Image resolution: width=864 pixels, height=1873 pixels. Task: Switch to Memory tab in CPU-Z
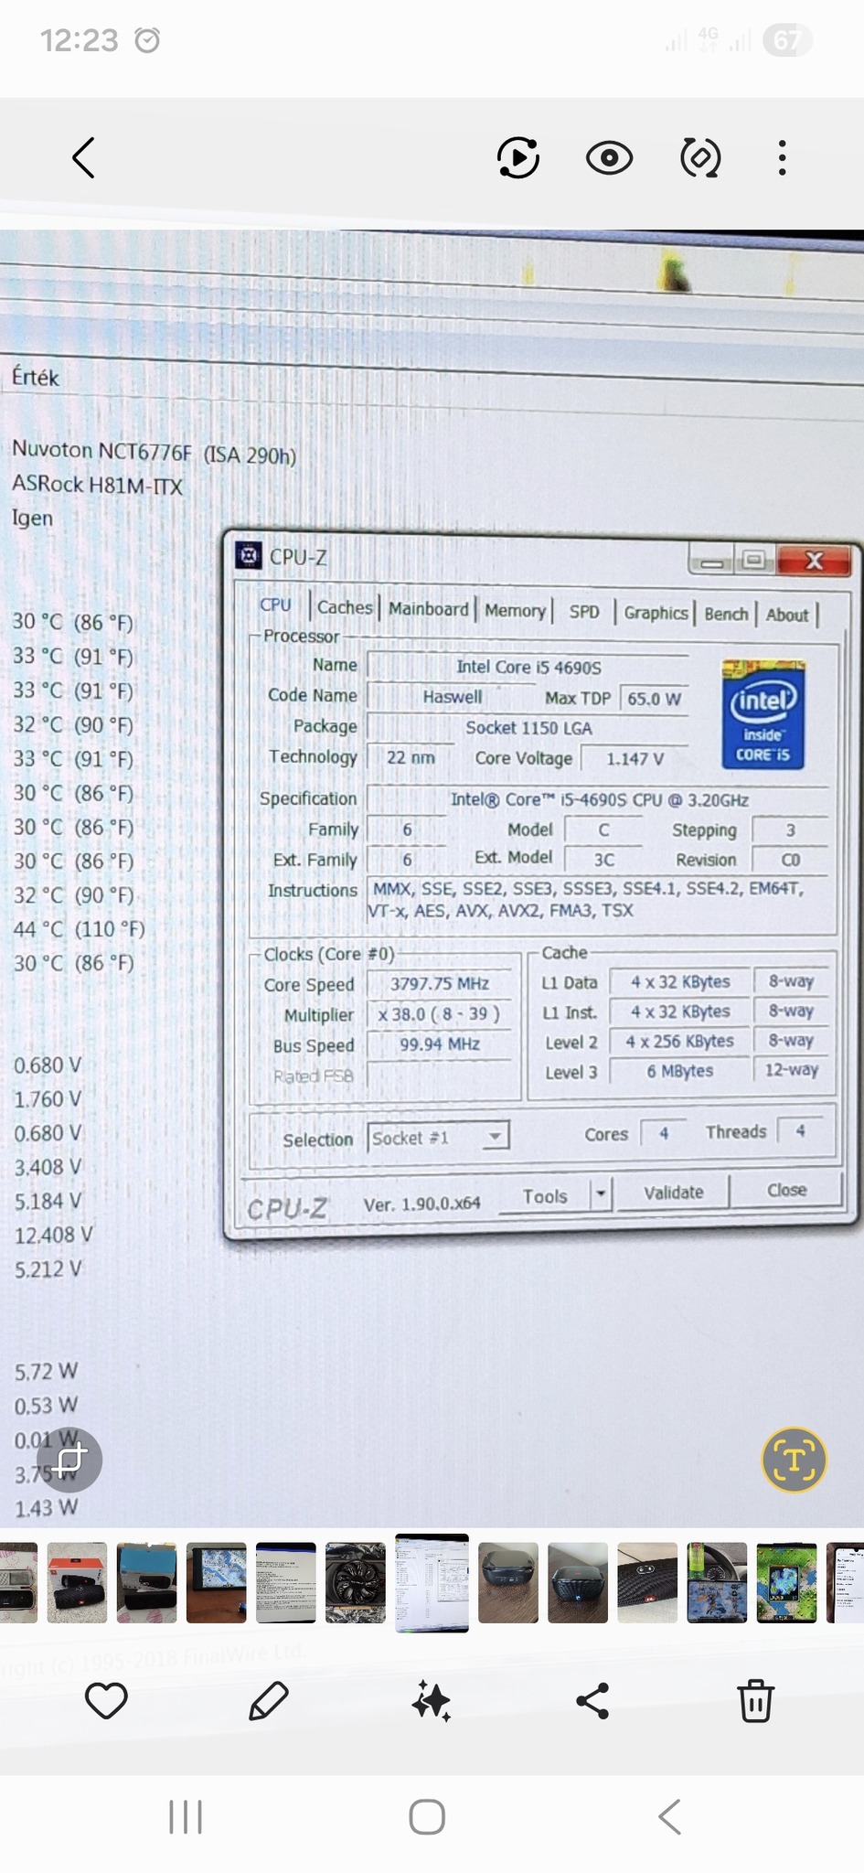(x=515, y=610)
